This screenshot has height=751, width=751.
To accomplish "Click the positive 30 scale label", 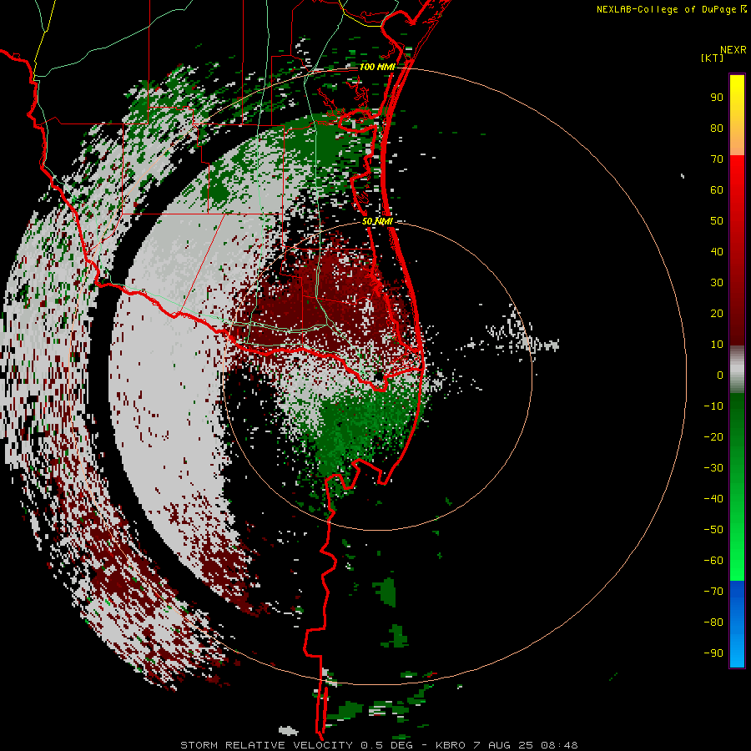I will coord(717,283).
